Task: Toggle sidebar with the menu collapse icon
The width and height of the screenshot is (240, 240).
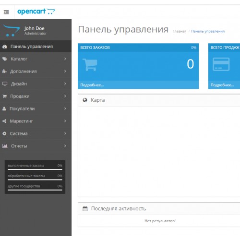Action: pos(6,12)
